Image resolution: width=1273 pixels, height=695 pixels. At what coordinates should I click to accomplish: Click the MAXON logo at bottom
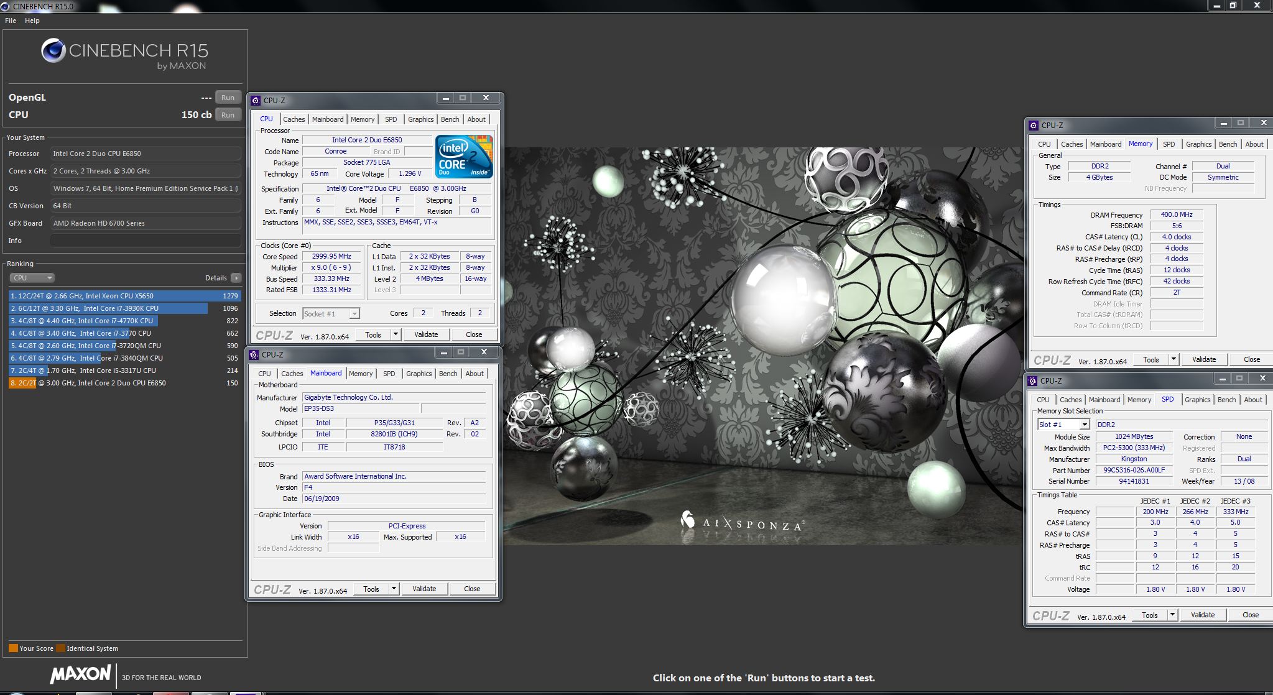point(81,674)
